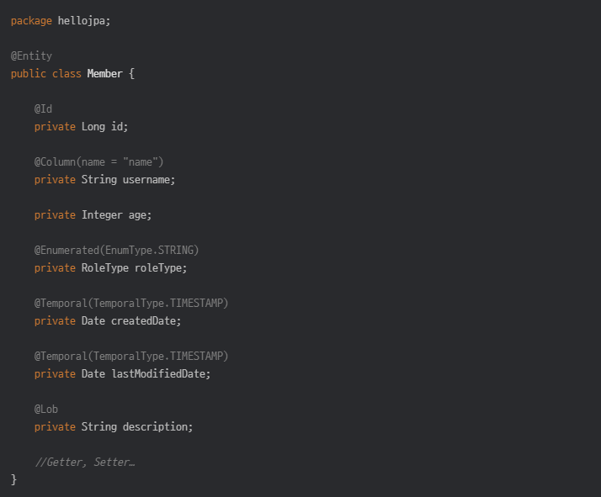Click the @Temporal annotation above lastModifiedDate
Image resolution: width=601 pixels, height=497 pixels.
[x=131, y=356]
